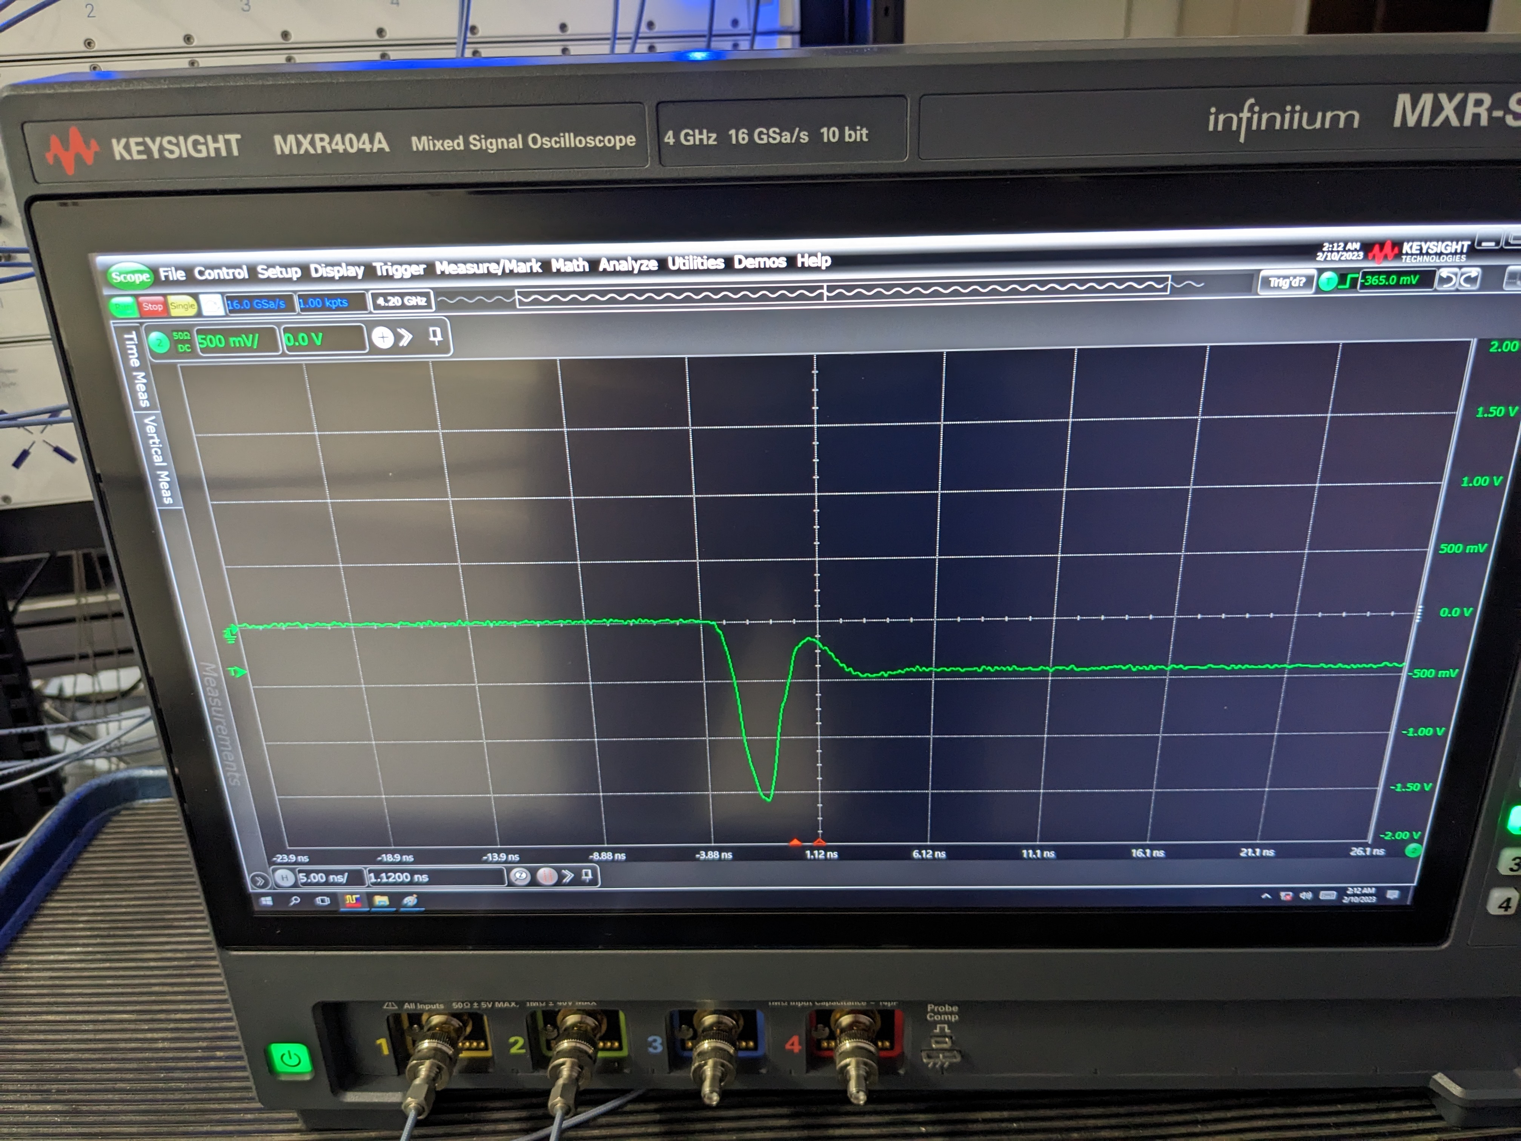The height and width of the screenshot is (1141, 1521).
Task: Click the green Scope button
Action: [131, 276]
